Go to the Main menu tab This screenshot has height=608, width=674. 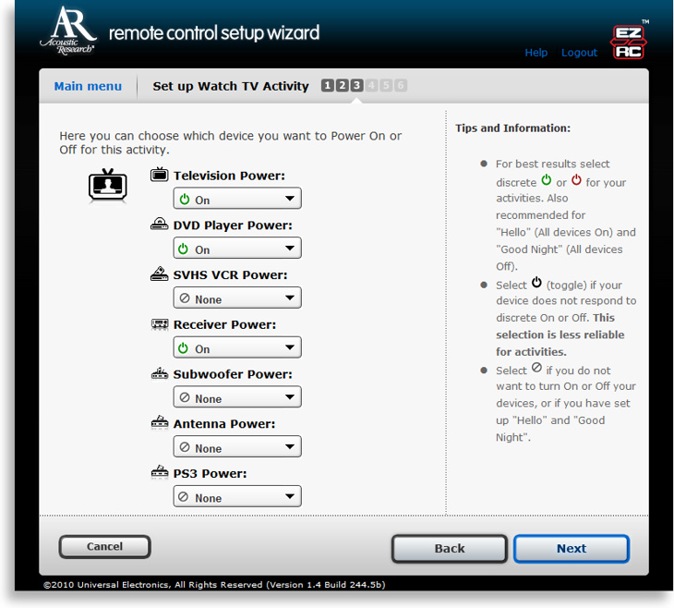pos(88,86)
